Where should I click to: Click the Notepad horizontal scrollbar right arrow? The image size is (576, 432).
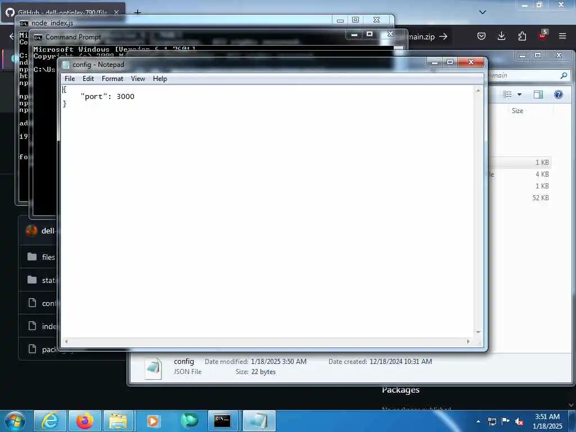pos(469,341)
